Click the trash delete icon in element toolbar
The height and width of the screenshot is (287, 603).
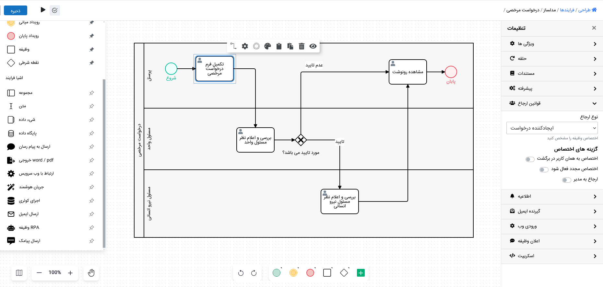click(301, 46)
